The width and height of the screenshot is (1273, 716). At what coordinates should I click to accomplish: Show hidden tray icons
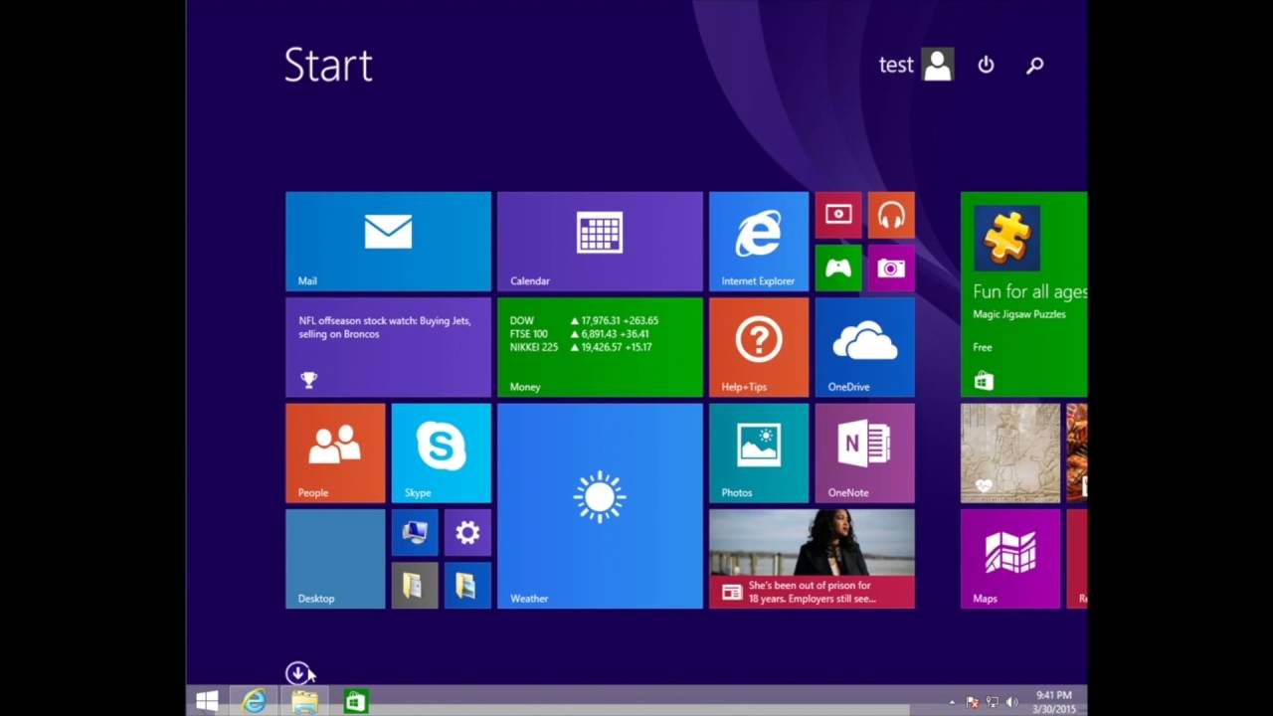click(x=953, y=702)
